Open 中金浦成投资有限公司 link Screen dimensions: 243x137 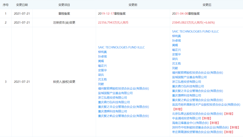tap(187, 118)
